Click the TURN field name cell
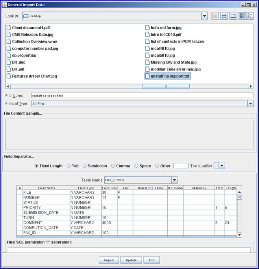The height and width of the screenshot is (269, 259). [46, 217]
